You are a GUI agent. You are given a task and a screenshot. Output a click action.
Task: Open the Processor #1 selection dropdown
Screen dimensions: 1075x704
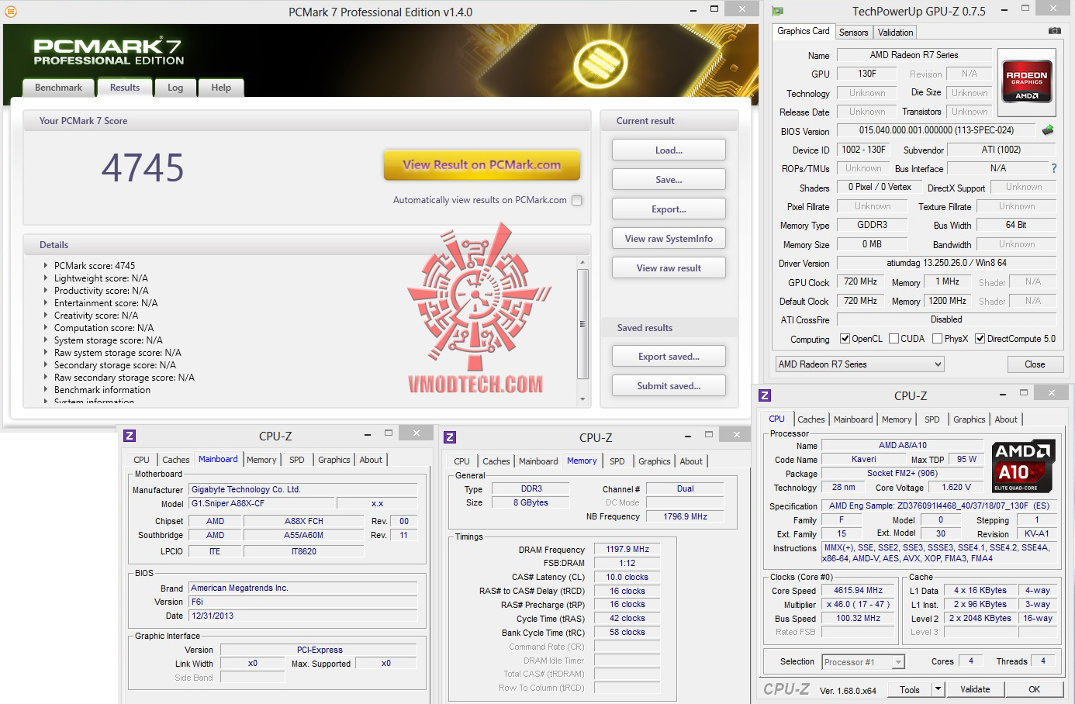tap(863, 662)
